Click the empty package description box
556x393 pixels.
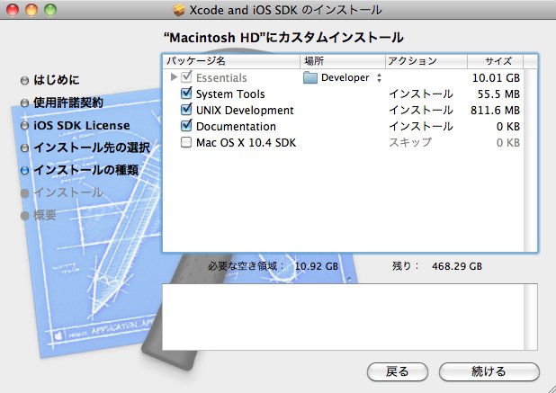click(x=344, y=317)
